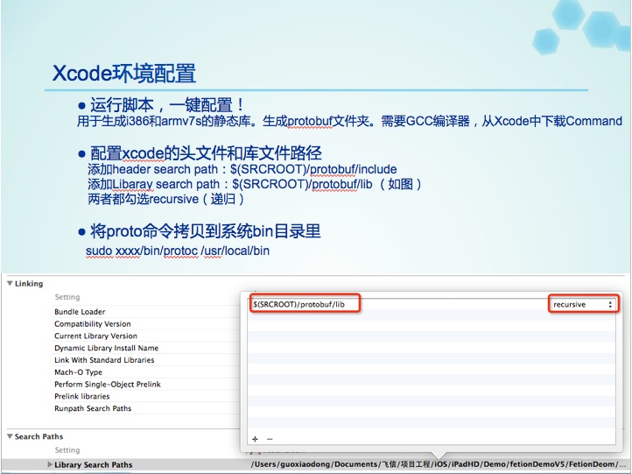This screenshot has width=632, height=474.
Task: Select the Prelink libraries setting
Action: pos(82,397)
